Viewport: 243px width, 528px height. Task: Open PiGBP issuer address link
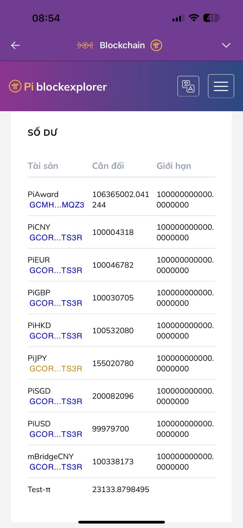tap(56, 303)
